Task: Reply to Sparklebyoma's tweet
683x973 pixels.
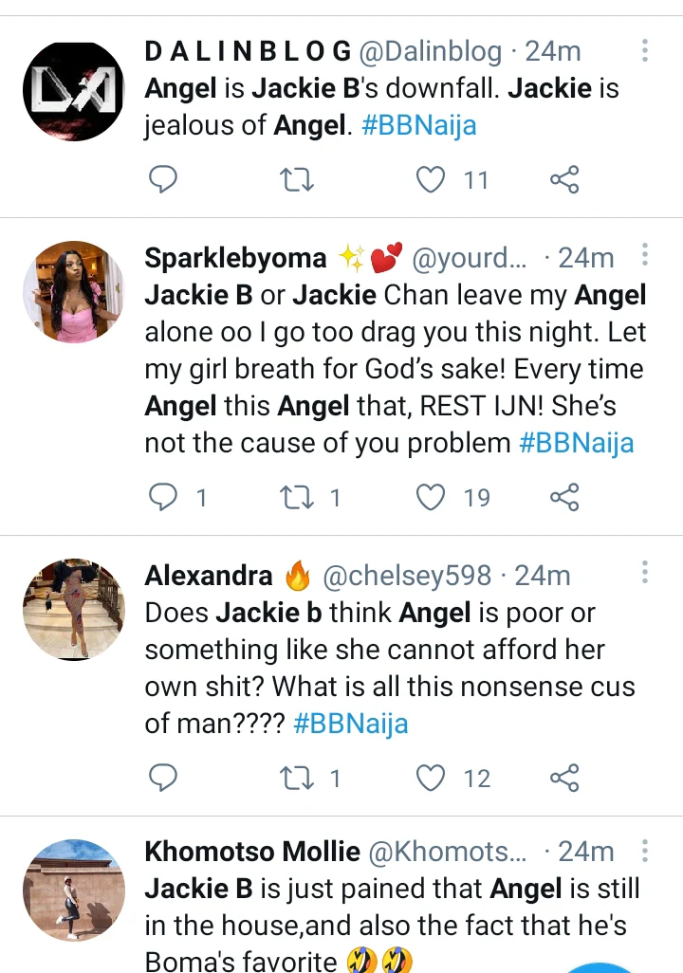Action: (x=165, y=496)
